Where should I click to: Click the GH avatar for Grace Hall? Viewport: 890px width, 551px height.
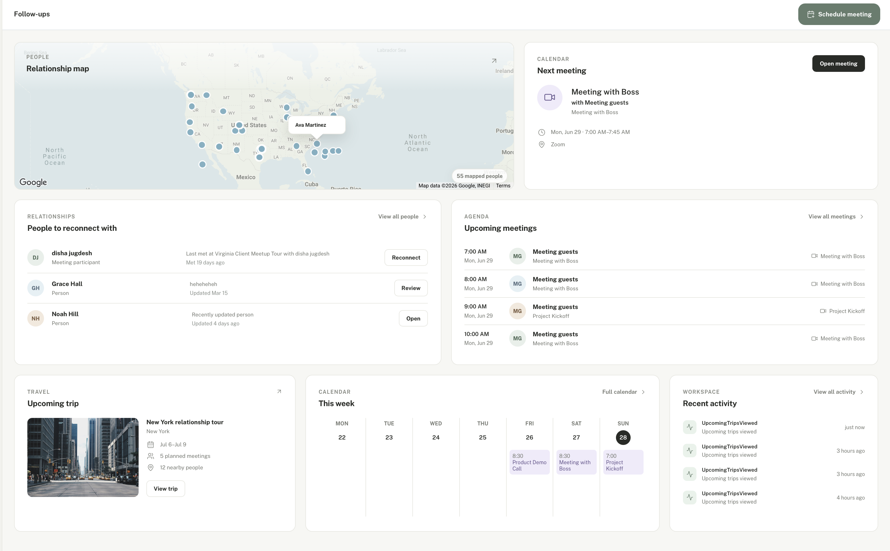coord(35,288)
